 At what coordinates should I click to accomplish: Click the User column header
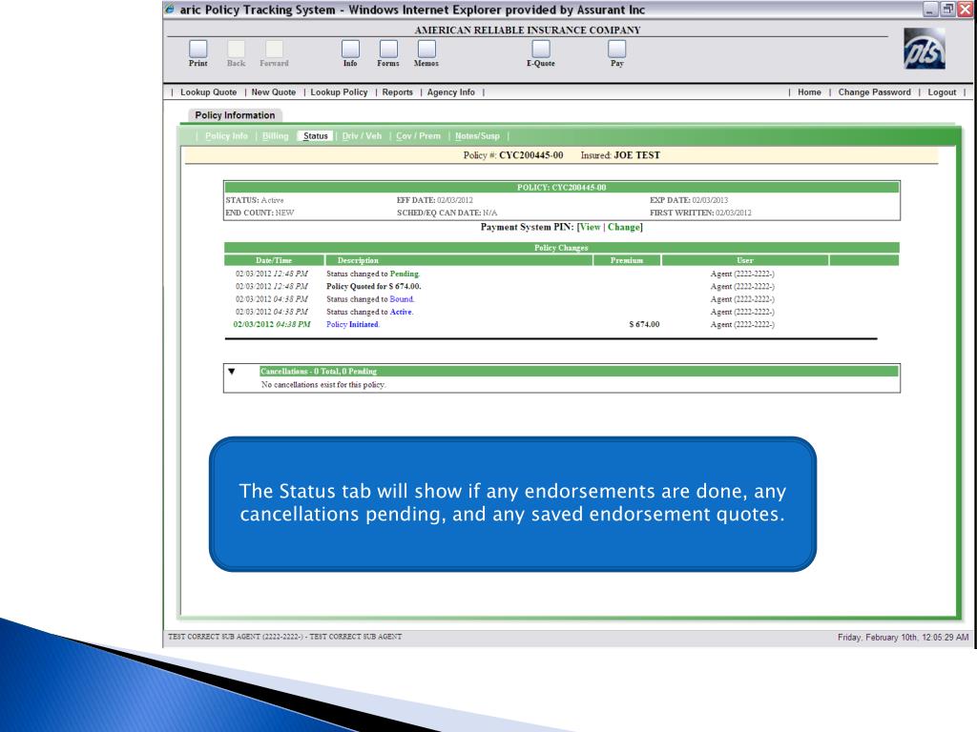click(744, 260)
